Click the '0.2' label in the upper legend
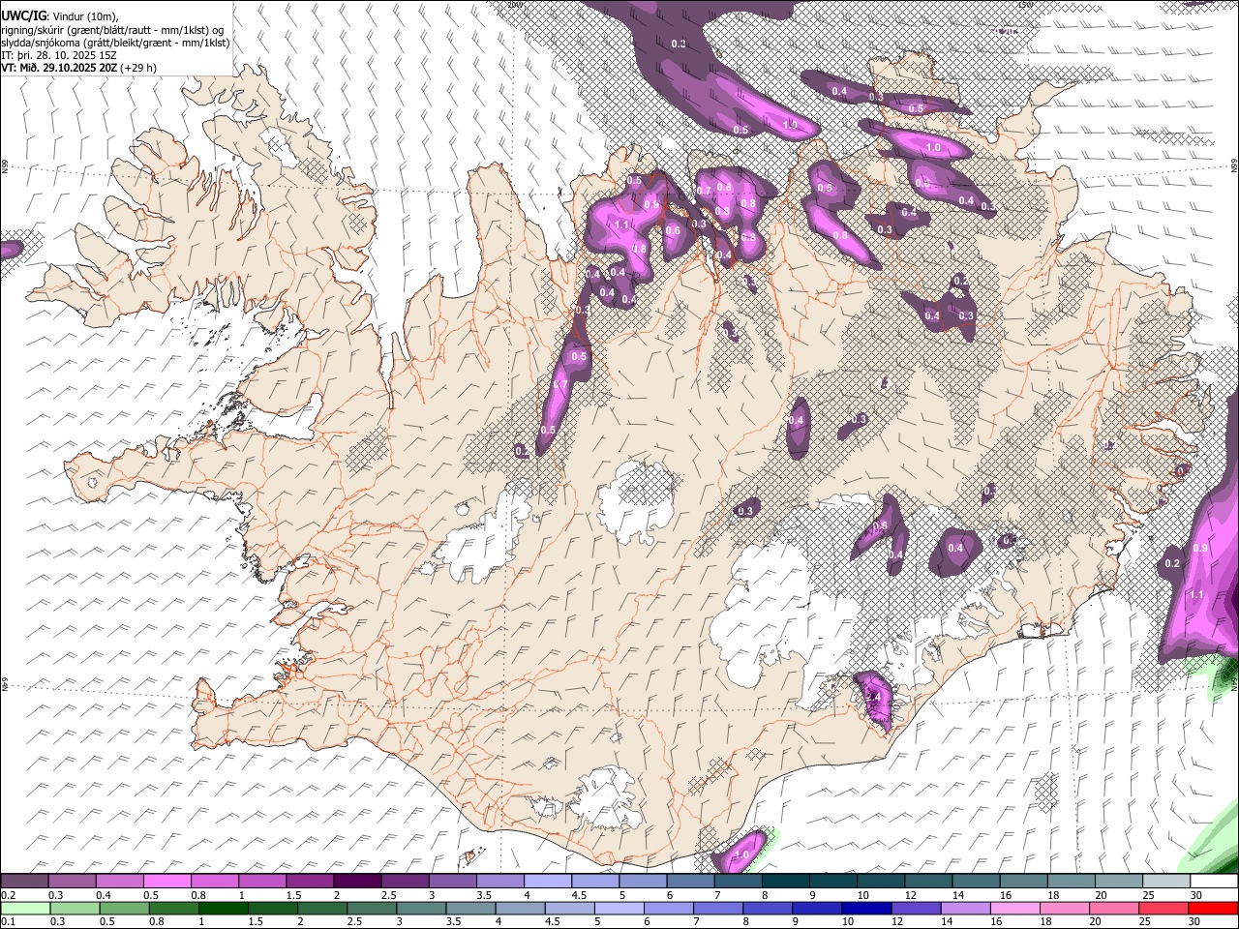1239x929 pixels. [x=8, y=895]
